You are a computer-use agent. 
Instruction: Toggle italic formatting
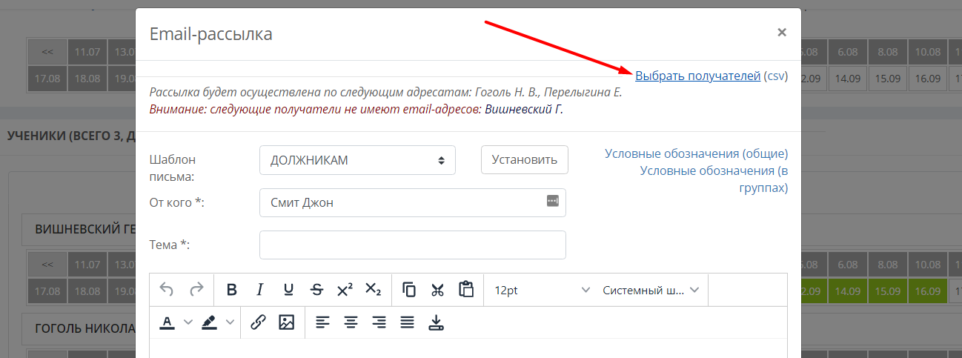(260, 290)
